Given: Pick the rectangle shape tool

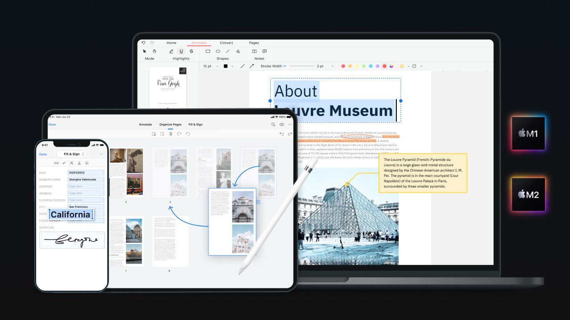Looking at the screenshot, I should (208, 52).
